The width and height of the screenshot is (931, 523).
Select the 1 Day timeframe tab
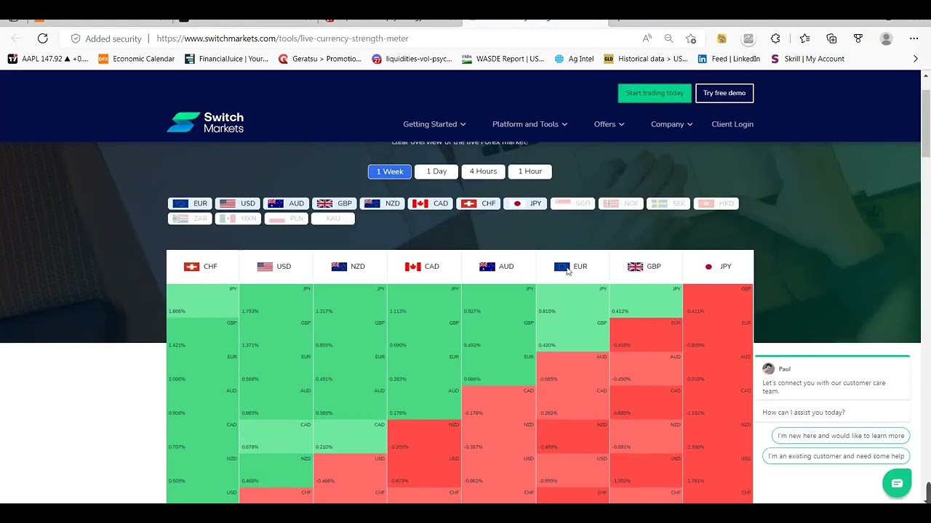point(436,171)
